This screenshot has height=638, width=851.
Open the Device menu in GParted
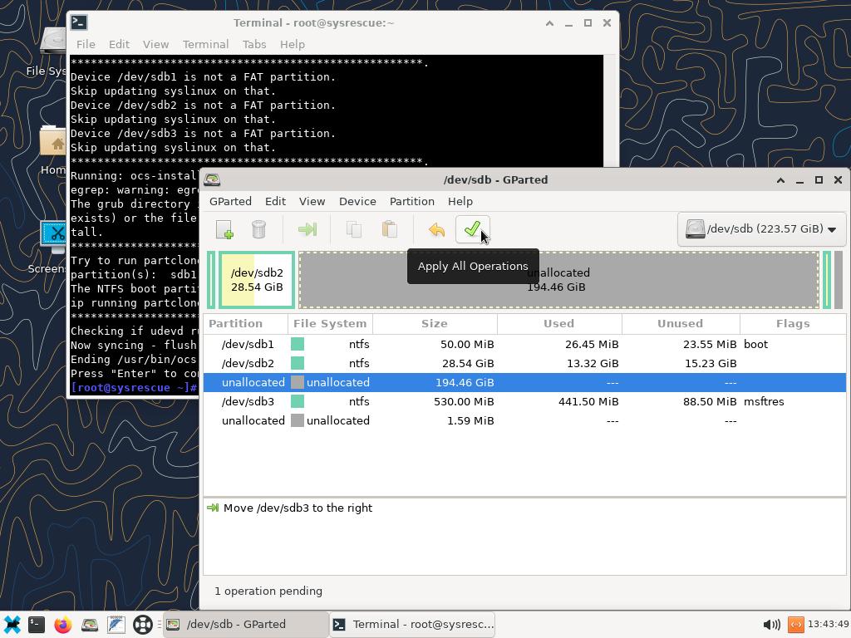point(357,201)
